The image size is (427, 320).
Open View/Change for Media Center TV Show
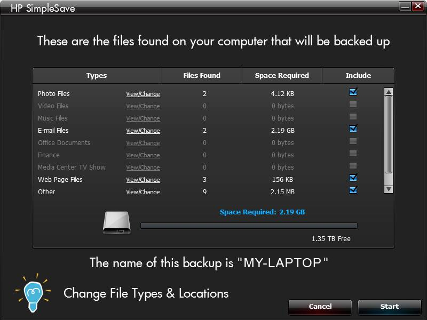[x=143, y=167]
